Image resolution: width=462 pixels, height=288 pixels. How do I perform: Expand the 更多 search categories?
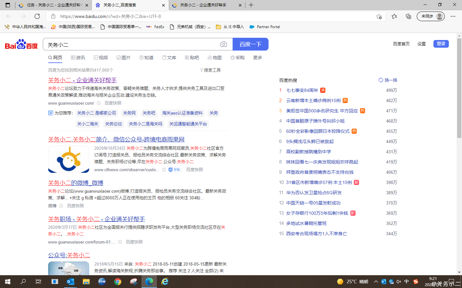(x=258, y=58)
